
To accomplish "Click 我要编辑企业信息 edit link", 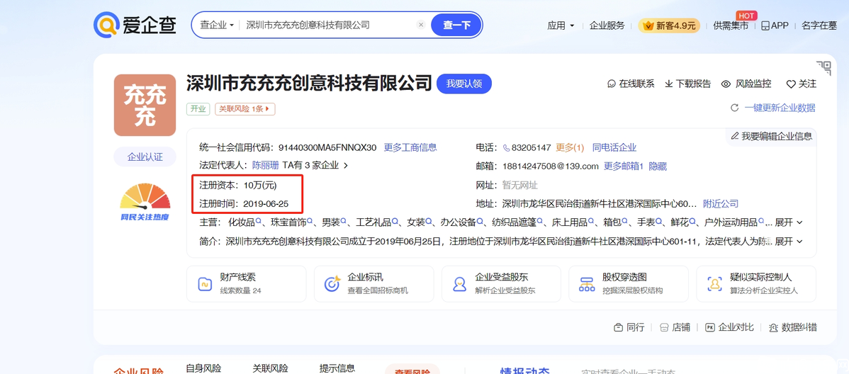I will point(772,136).
